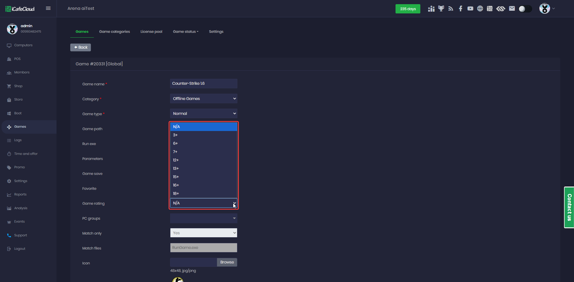The height and width of the screenshot is (282, 574).
Task: Open the mail envelope icon
Action: [512, 9]
